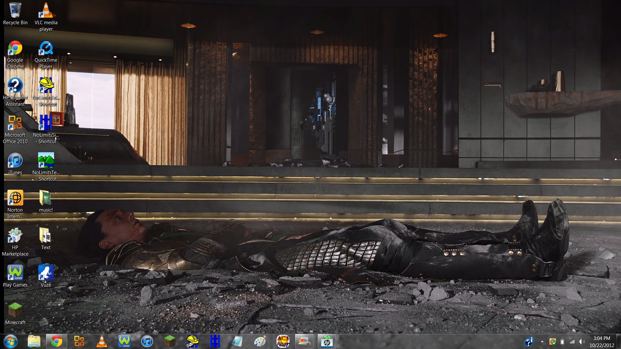Open Windows Explorer from the taskbar
Viewport: 621px width, 349px height.
[34, 341]
